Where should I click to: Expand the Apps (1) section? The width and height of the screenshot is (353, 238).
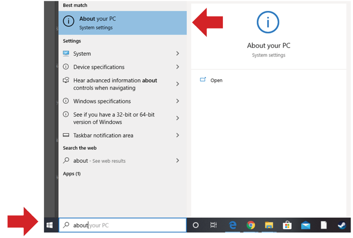tap(72, 174)
